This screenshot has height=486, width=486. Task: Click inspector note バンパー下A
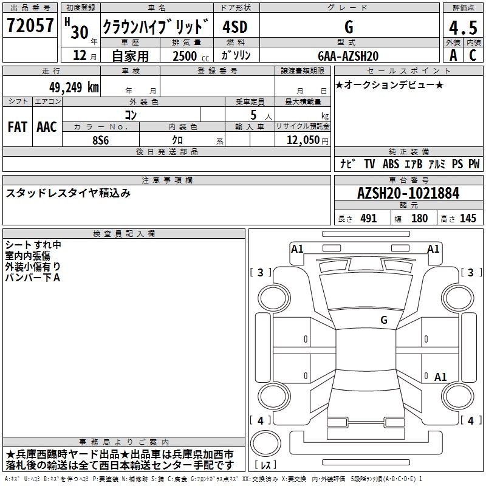pos(33,278)
